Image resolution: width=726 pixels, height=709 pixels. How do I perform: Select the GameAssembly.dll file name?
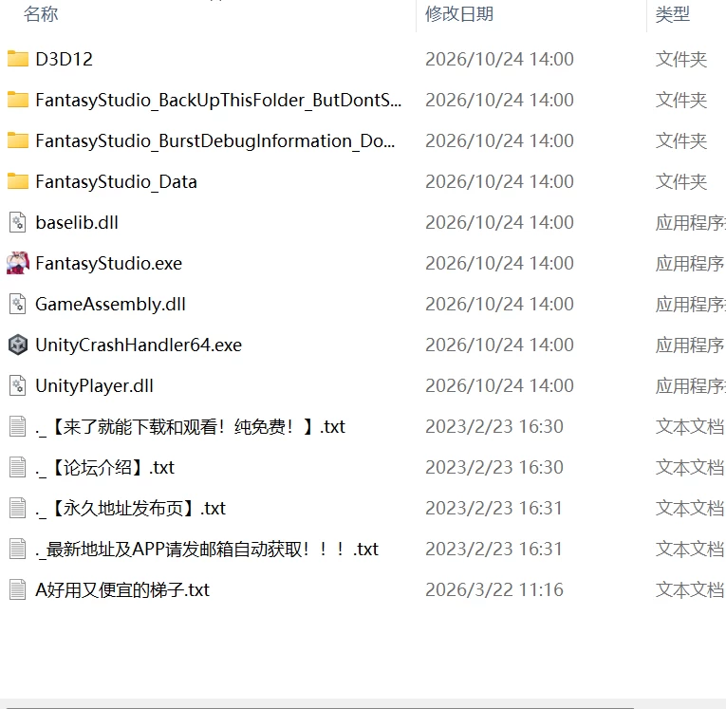click(110, 305)
